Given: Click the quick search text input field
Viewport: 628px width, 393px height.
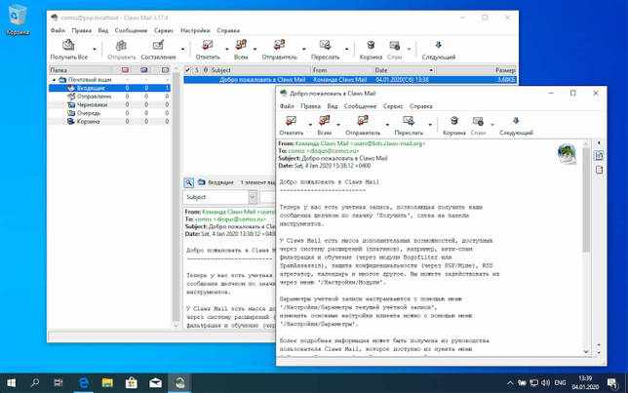Looking at the screenshot, I should (267, 197).
